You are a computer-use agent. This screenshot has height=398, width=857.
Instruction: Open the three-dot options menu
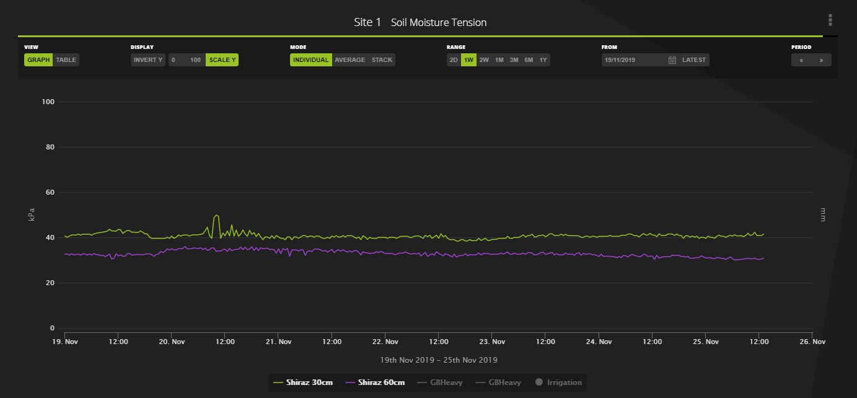[830, 20]
